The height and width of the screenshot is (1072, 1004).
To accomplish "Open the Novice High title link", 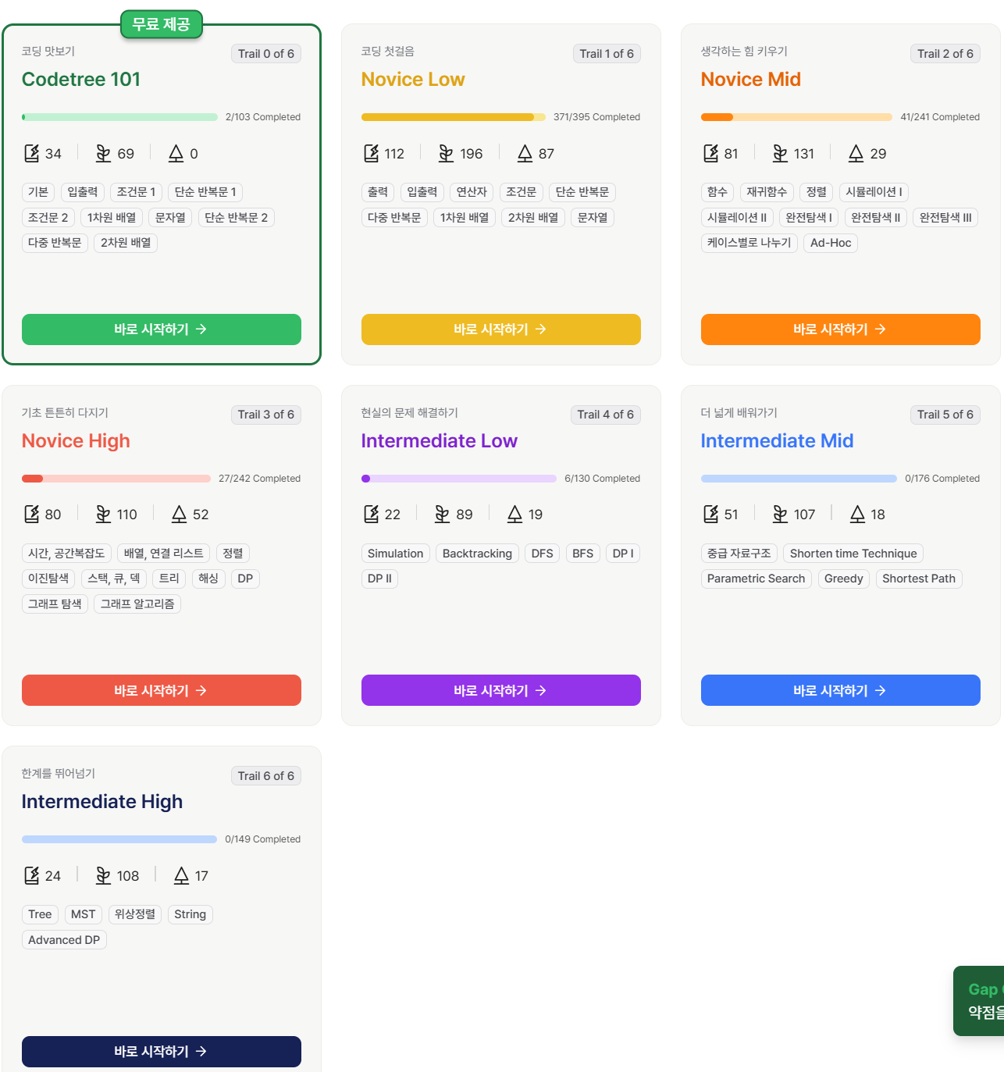I will click(x=76, y=441).
